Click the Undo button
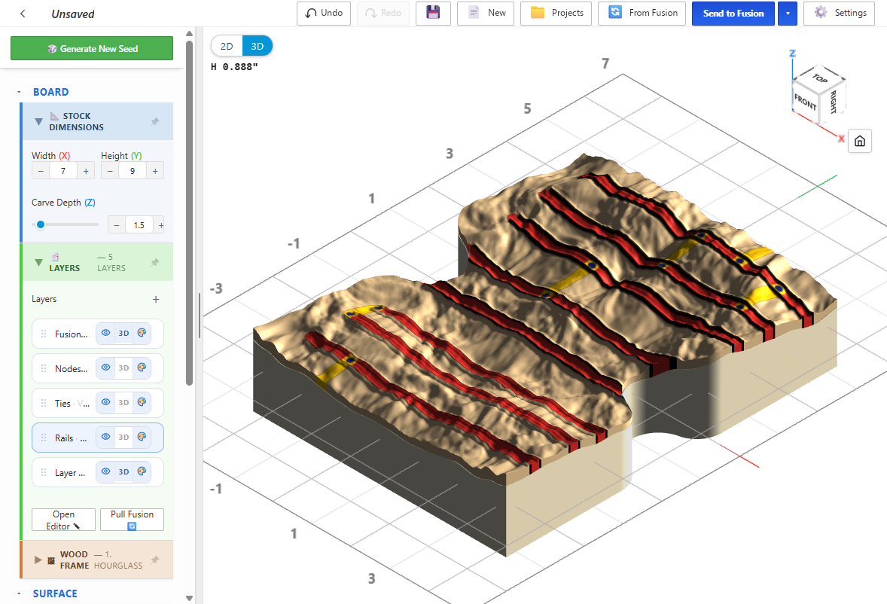This screenshot has width=887, height=604. [x=324, y=13]
